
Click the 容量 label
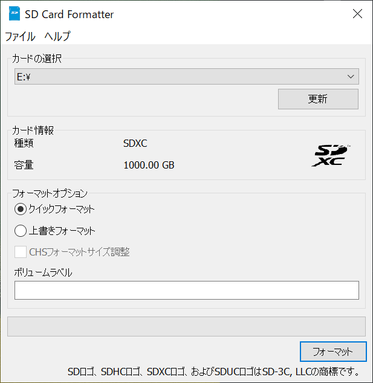pyautogui.click(x=24, y=165)
